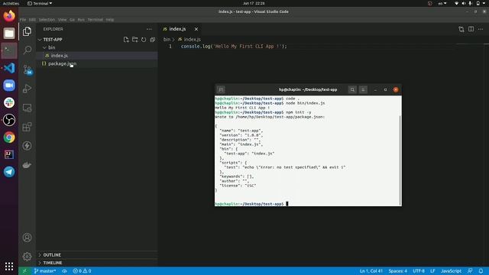489x275 pixels.
Task: Click bin breadcrumb in editor
Action: coord(167,40)
